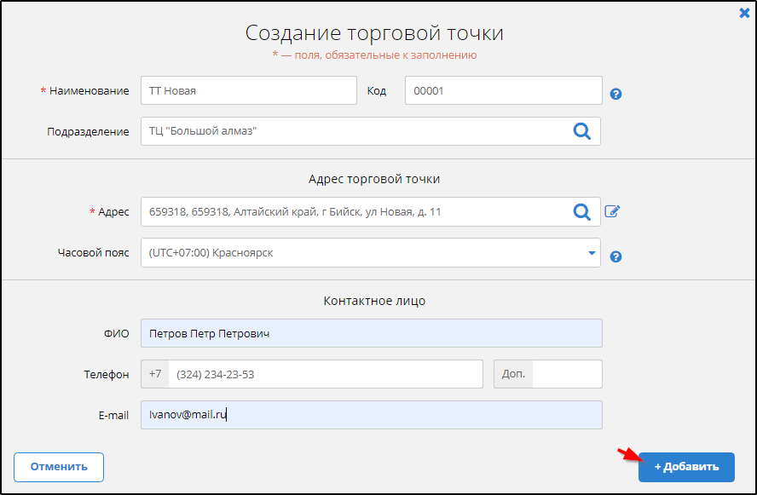Click the Телефон label
The width and height of the screenshot is (757, 495).
pyautogui.click(x=107, y=375)
